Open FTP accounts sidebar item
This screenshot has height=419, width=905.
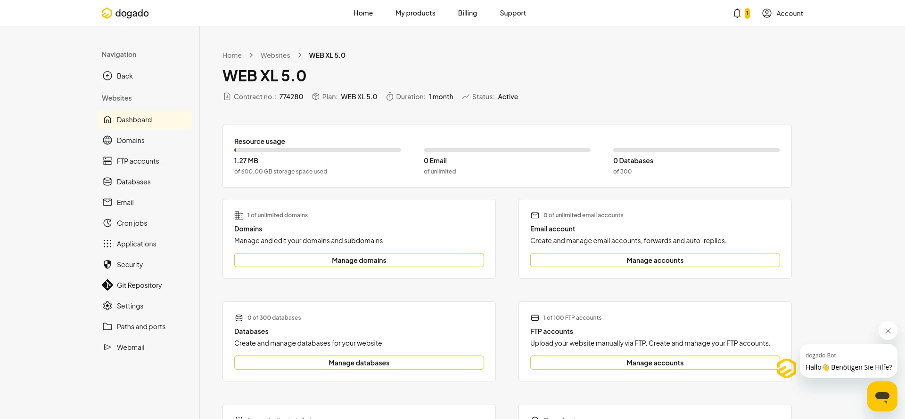pyautogui.click(x=145, y=161)
